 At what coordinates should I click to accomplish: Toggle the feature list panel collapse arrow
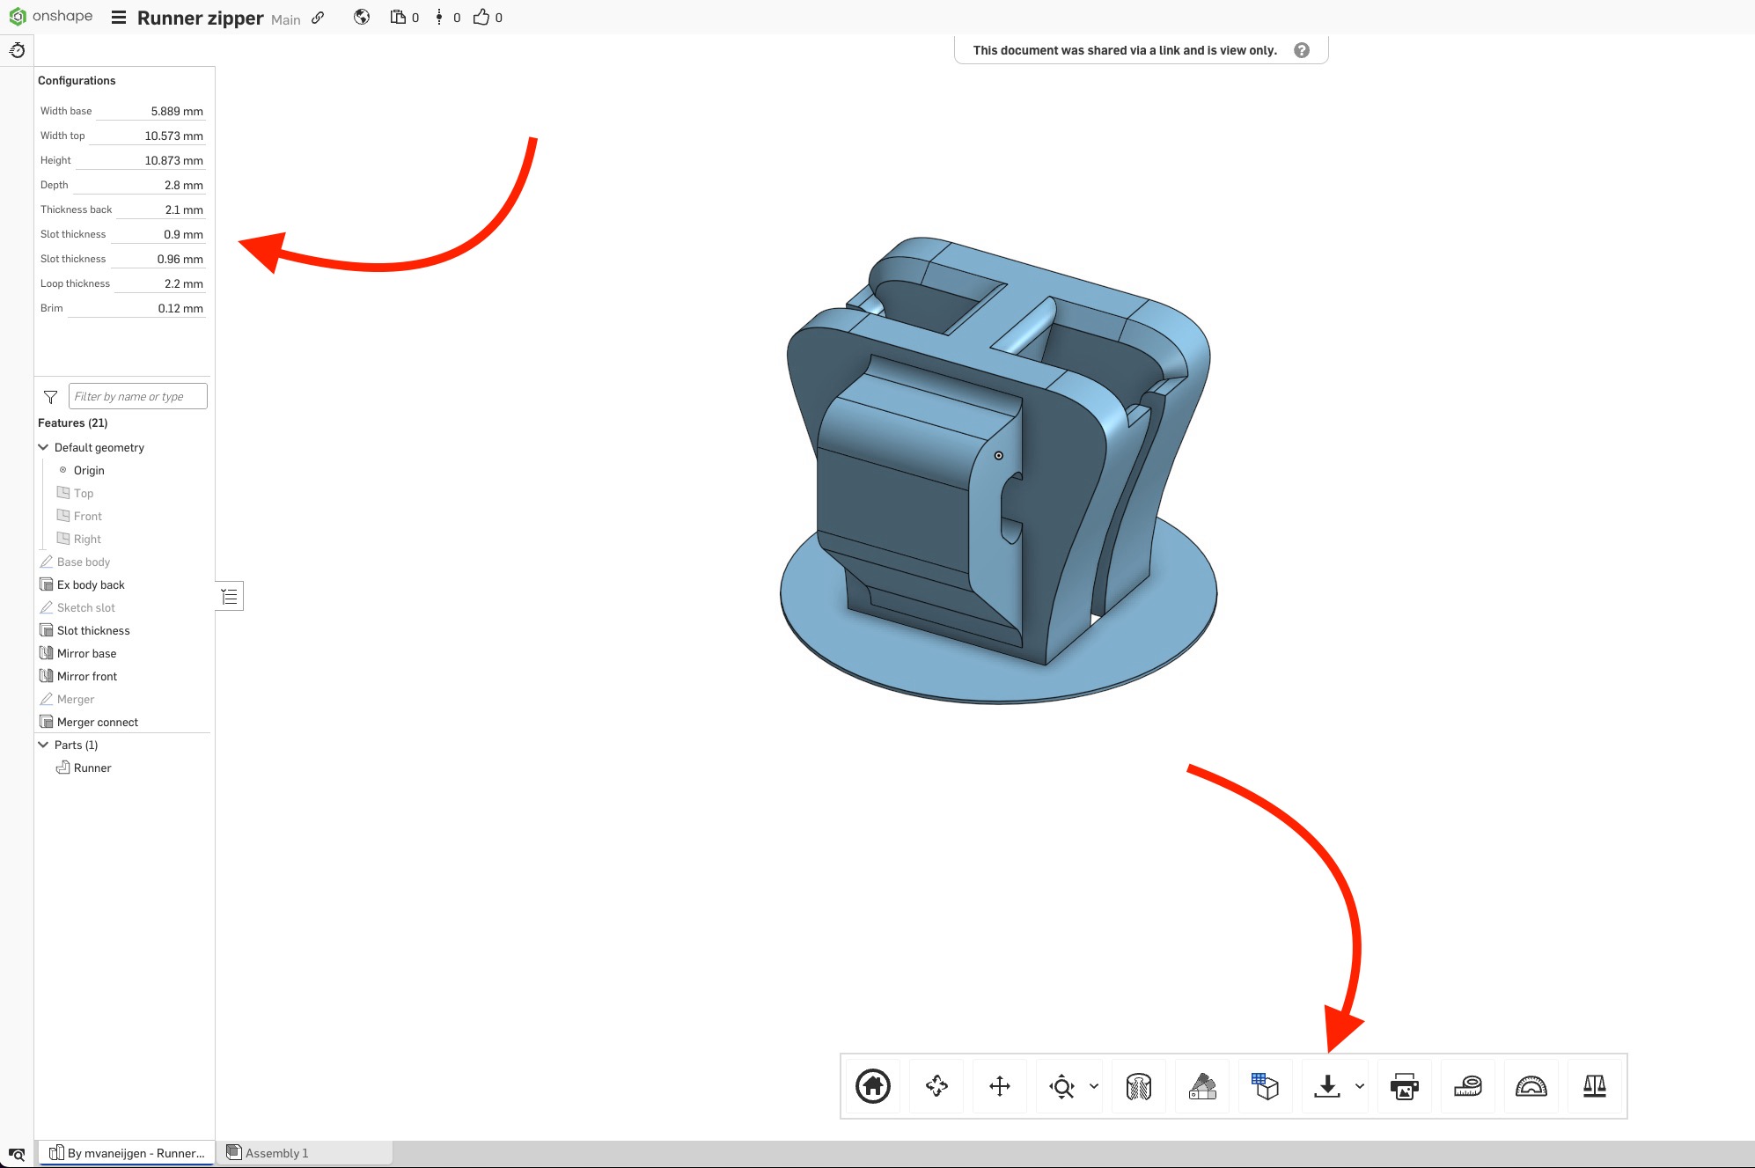[x=229, y=596]
